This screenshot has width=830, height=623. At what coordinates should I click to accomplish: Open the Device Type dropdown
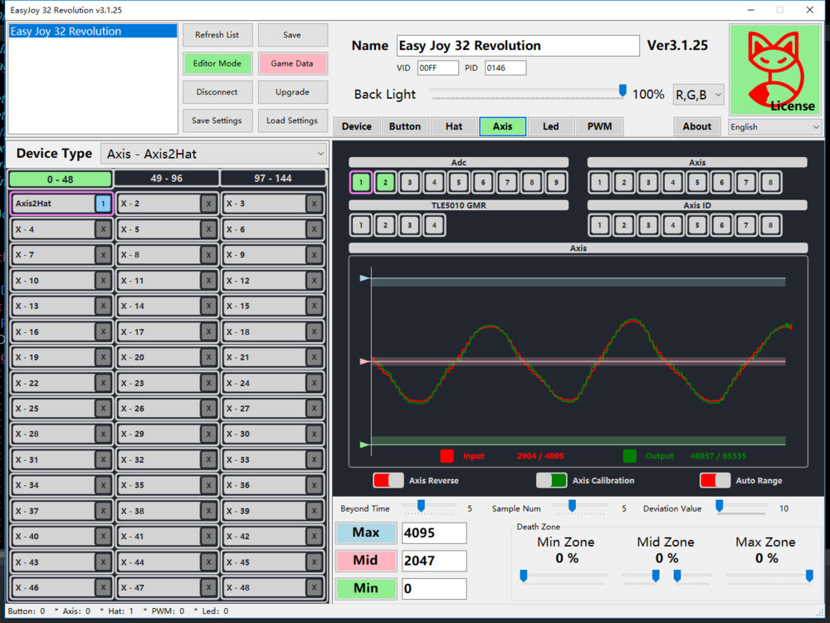pyautogui.click(x=214, y=154)
